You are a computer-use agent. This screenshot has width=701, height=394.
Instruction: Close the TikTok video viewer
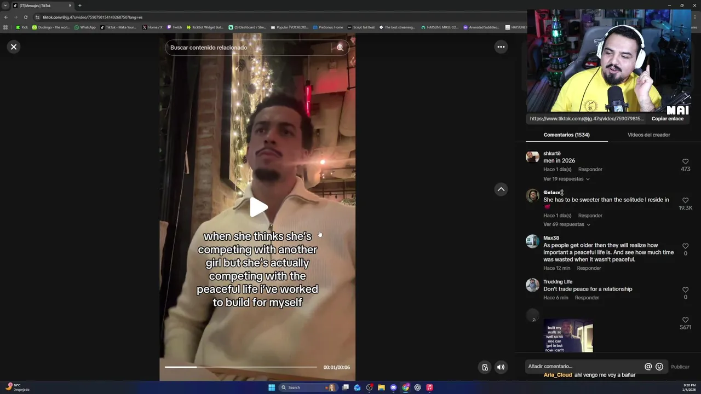(x=14, y=47)
